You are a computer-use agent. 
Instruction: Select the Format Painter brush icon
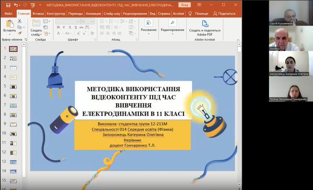[19, 33]
